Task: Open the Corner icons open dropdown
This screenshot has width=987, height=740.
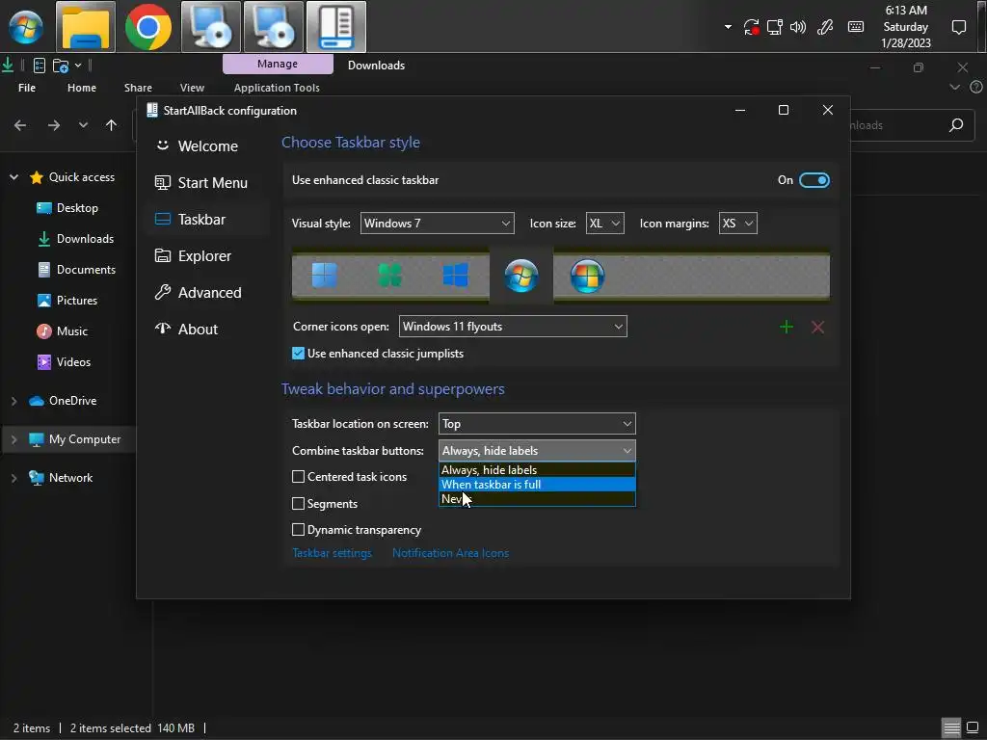Action: [x=513, y=326]
